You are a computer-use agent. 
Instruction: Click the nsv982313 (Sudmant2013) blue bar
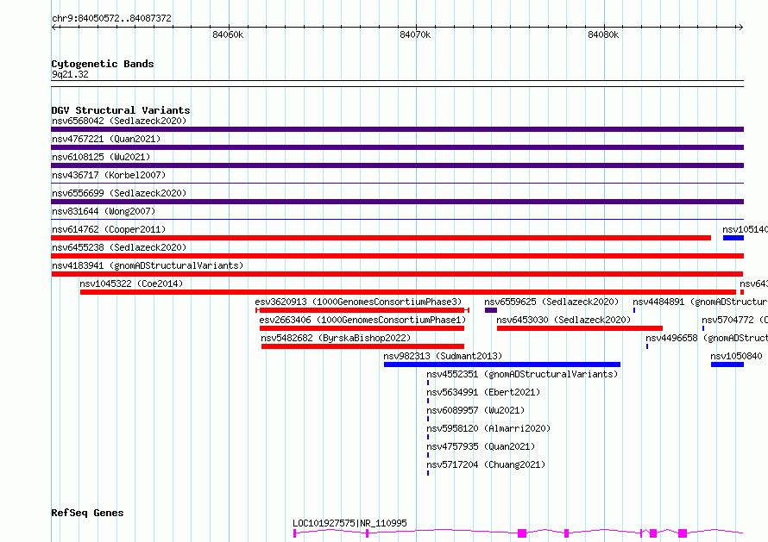pos(502,364)
